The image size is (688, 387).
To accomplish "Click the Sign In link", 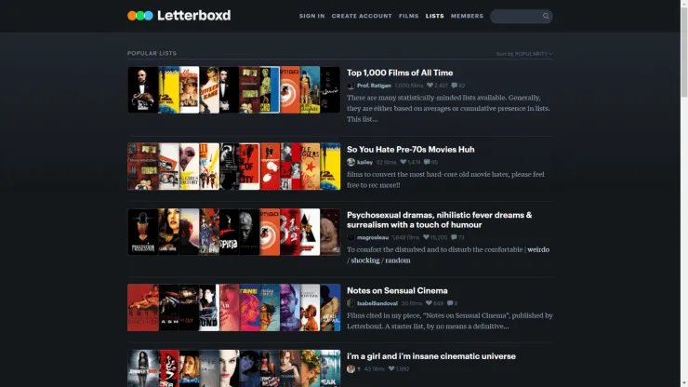I will [x=311, y=16].
